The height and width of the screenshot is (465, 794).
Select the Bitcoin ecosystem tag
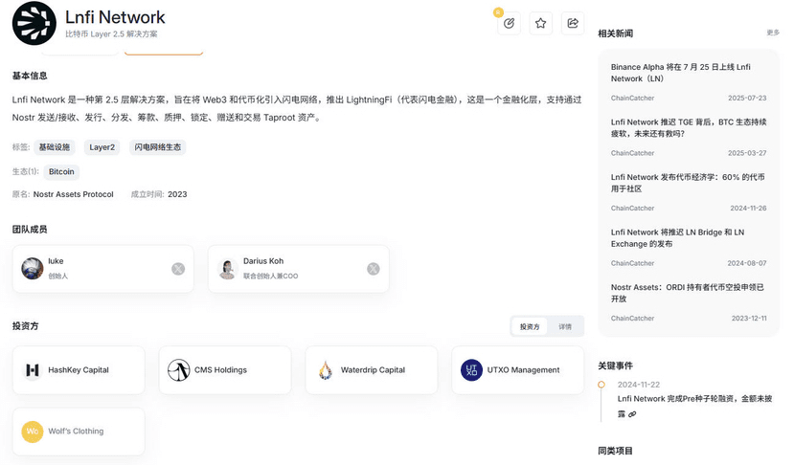[x=61, y=171]
